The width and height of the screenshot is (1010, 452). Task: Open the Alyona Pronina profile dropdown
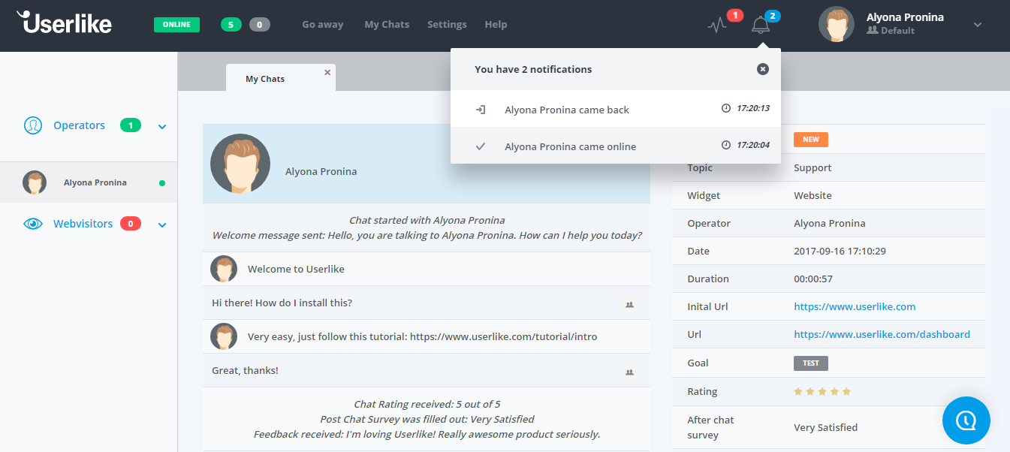coord(977,25)
